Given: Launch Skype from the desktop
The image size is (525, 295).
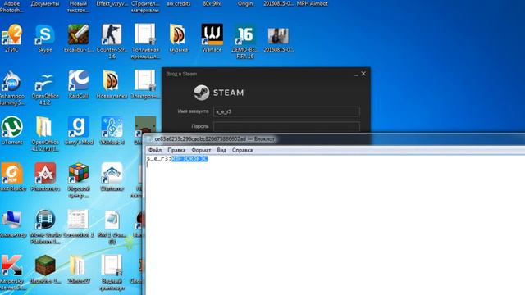Looking at the screenshot, I should tap(45, 34).
